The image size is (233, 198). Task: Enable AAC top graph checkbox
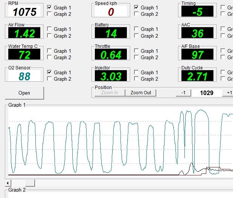223,29
